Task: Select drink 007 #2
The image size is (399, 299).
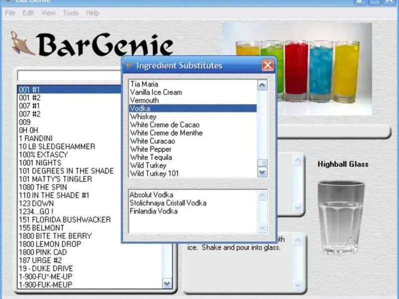Action: tap(69, 114)
